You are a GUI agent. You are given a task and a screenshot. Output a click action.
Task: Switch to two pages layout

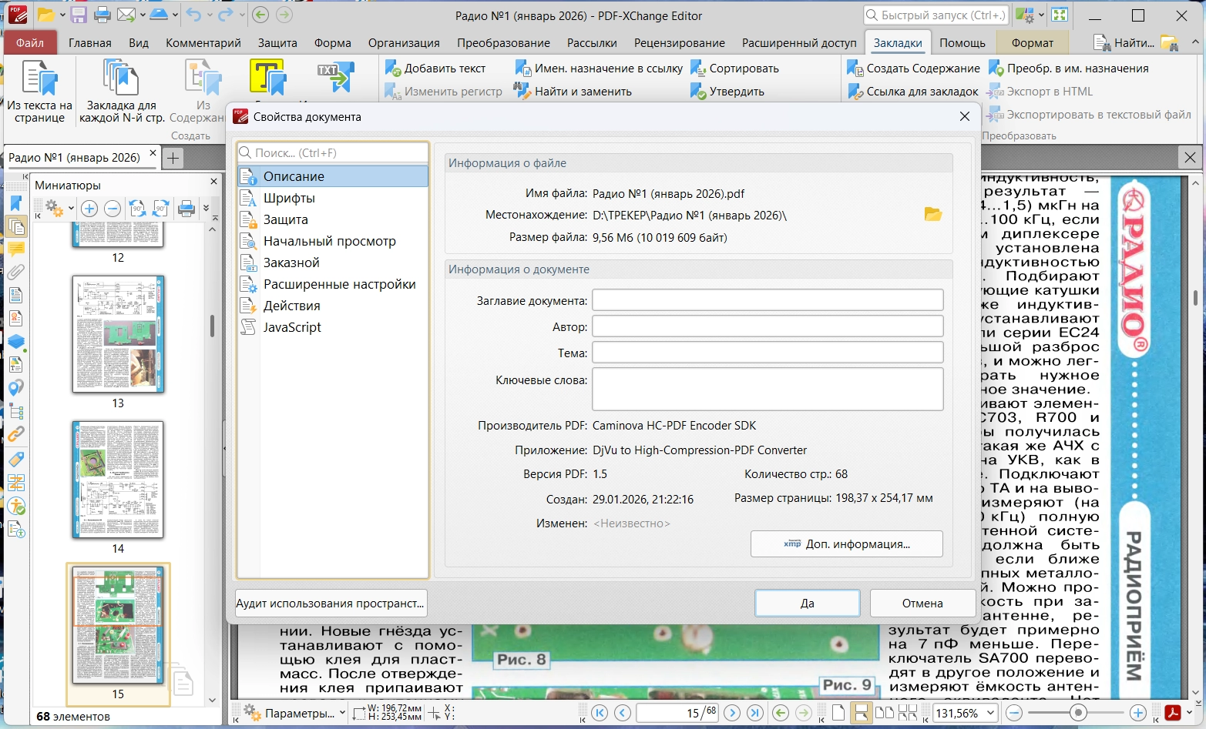click(x=885, y=713)
